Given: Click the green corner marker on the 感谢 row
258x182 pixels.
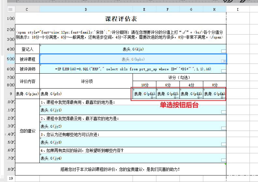Looking at the screenshot, I should (225, 164).
